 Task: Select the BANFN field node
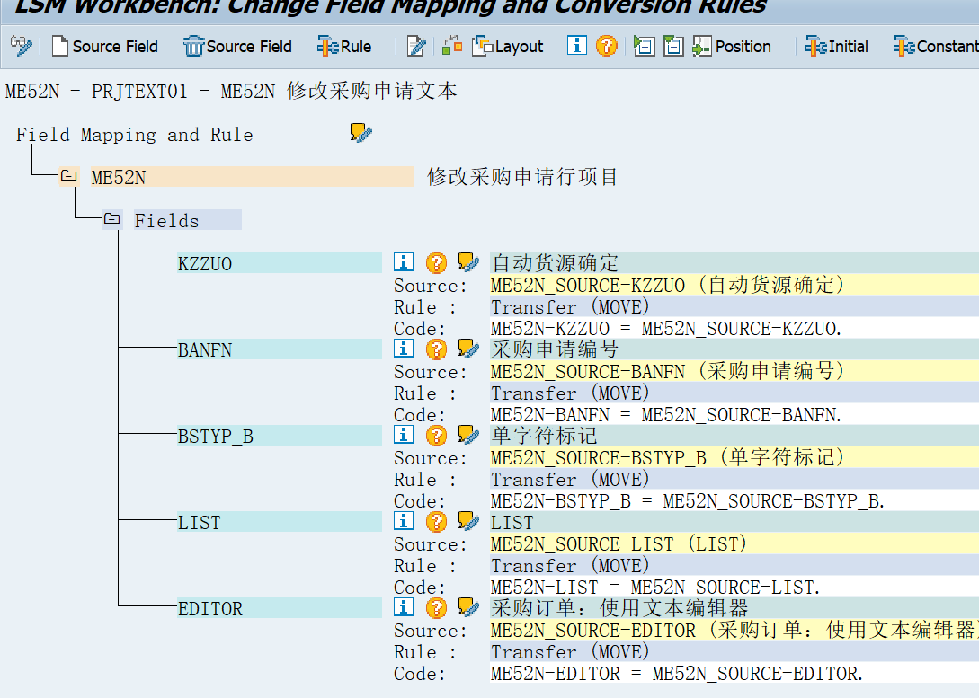point(279,349)
